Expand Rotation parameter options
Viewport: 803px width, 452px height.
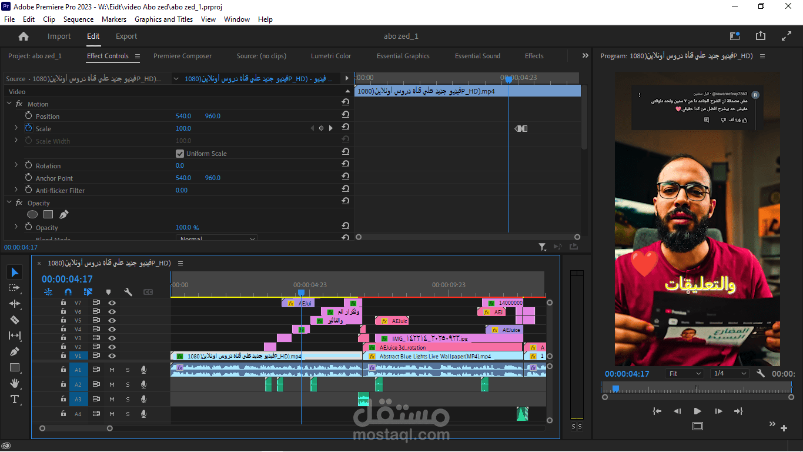16,165
